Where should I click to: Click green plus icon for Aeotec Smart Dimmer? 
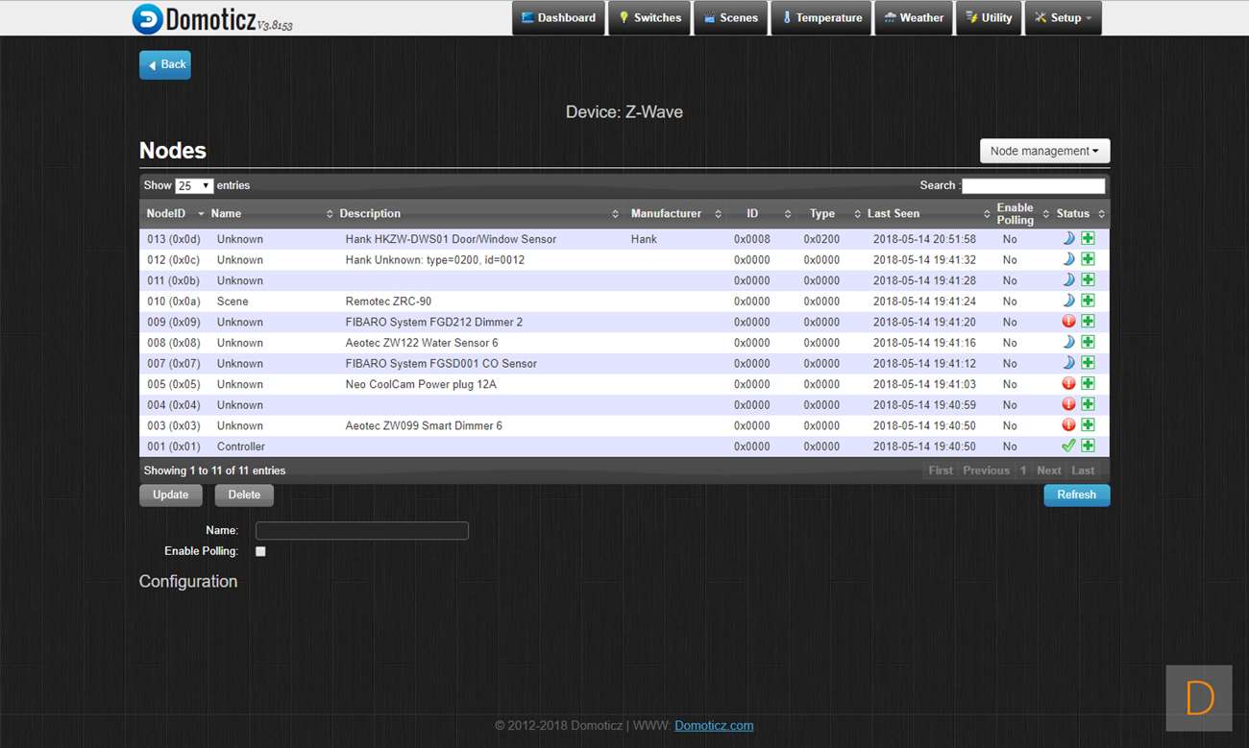pos(1088,425)
